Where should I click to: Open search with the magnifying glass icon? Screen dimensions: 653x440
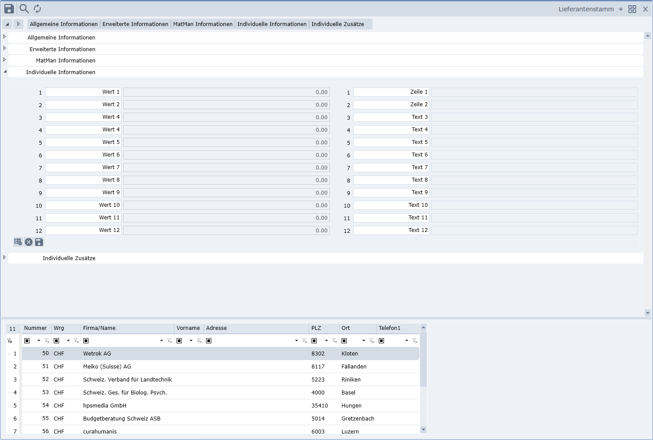pyautogui.click(x=24, y=9)
